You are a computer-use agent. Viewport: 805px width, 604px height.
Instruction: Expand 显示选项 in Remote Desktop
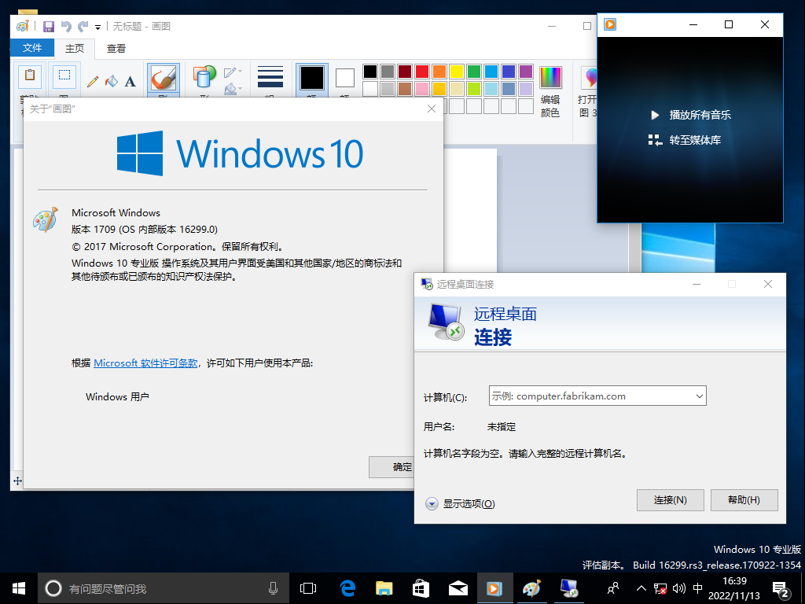[x=461, y=504]
